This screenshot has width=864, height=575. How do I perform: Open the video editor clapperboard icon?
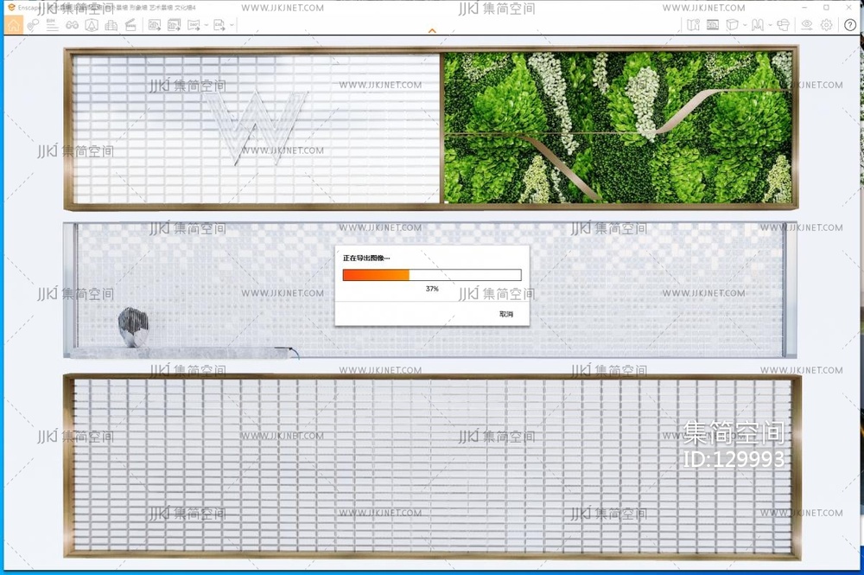(130, 25)
